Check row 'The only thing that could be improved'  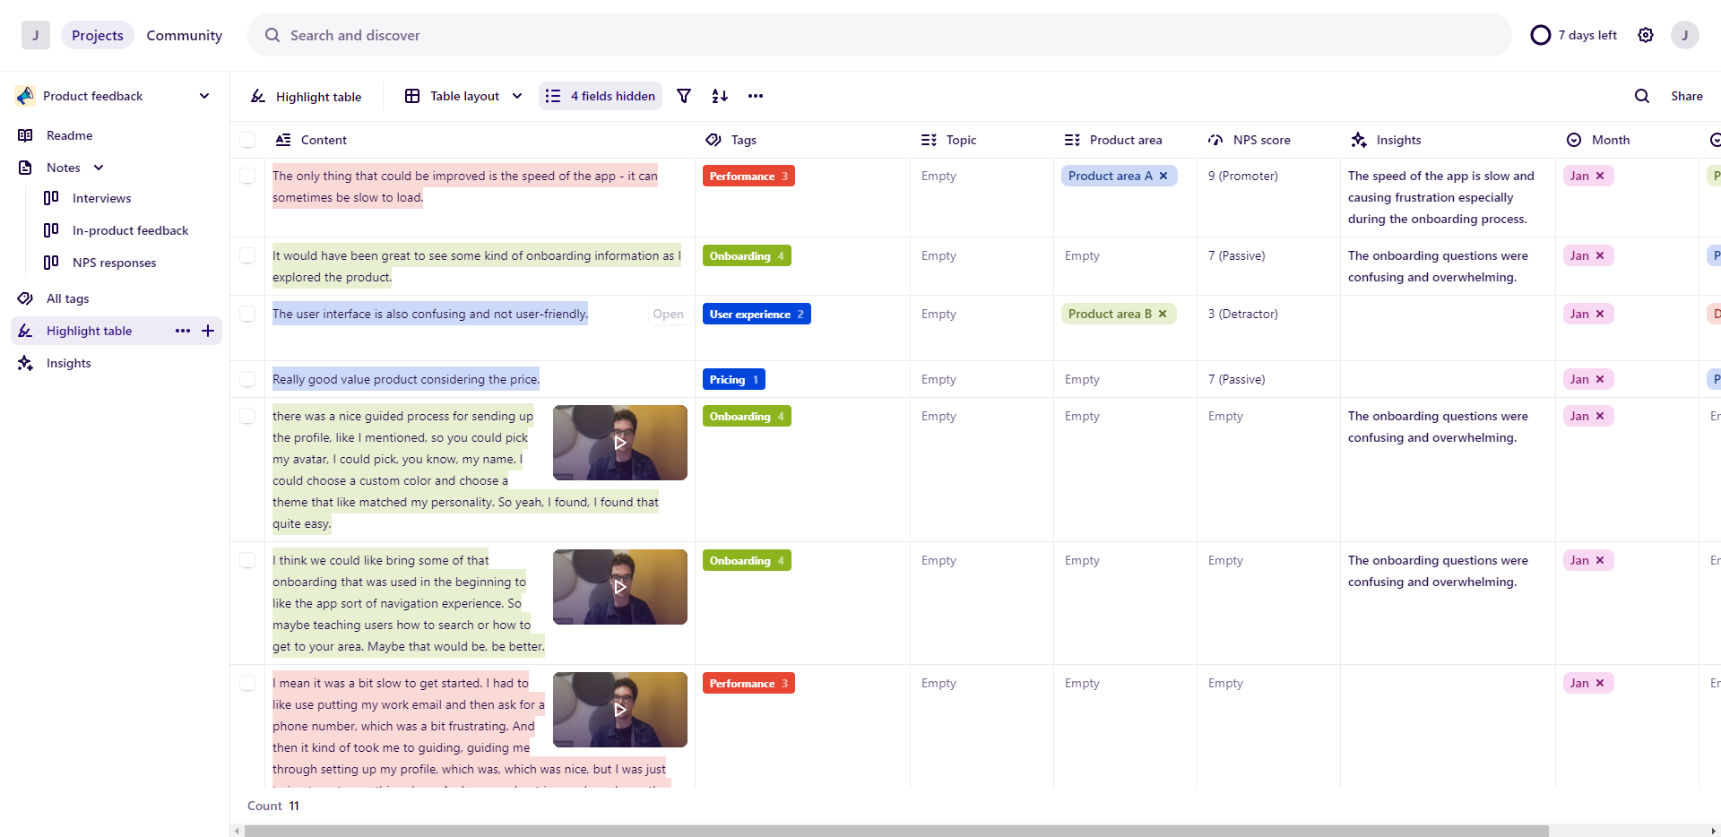247,176
